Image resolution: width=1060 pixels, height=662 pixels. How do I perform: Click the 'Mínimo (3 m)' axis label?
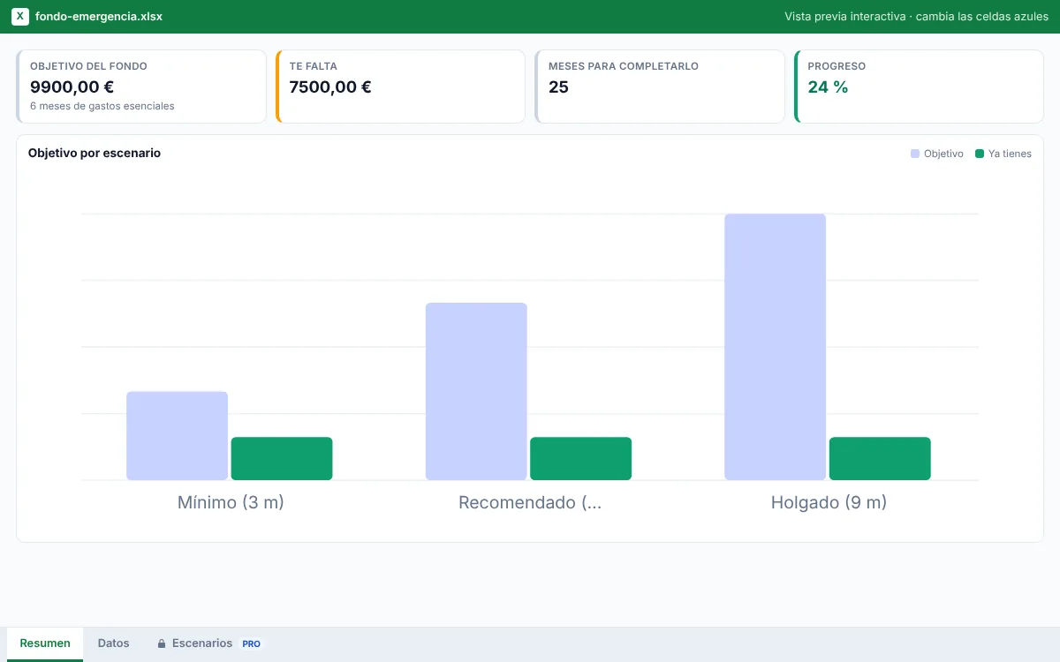[x=231, y=502]
